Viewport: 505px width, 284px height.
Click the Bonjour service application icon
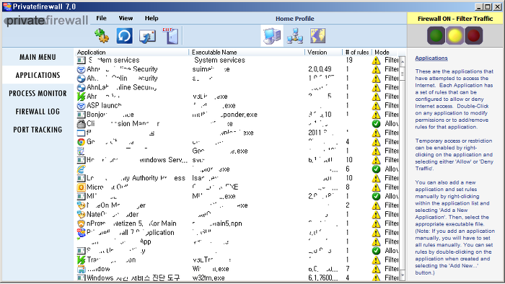[x=81, y=115]
